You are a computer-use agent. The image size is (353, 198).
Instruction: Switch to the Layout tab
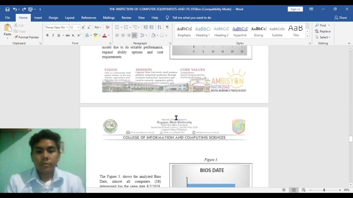coord(70,18)
